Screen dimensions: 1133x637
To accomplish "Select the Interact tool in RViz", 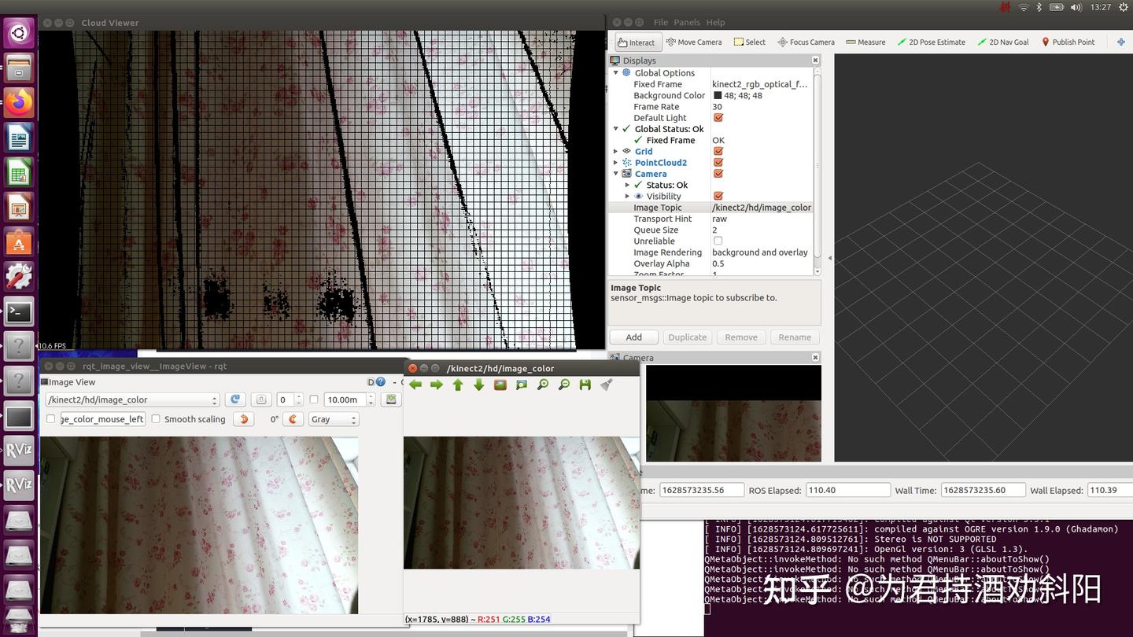I will click(x=637, y=42).
